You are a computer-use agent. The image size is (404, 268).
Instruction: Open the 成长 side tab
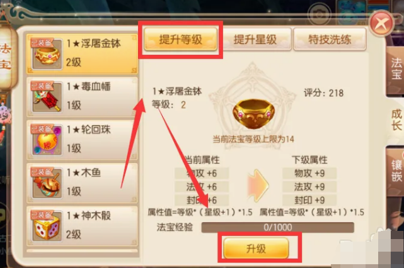(x=396, y=120)
